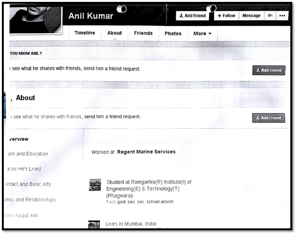Click 'govt. sen. sec. school amroh' text
This screenshot has height=235, width=297.
pyautogui.click(x=145, y=202)
